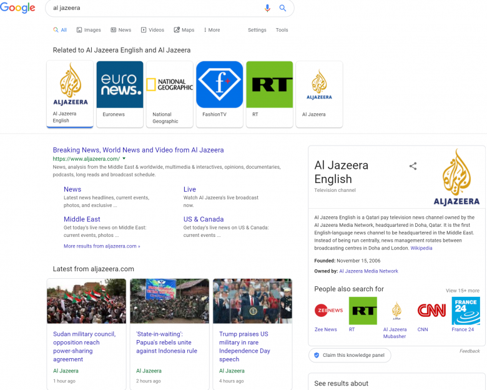Open search Tools
This screenshot has width=487, height=390.
coord(282,30)
